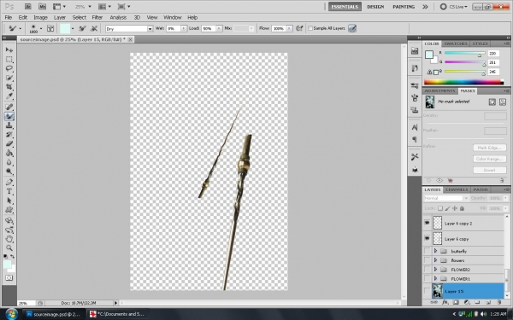
Task: Open the Image menu
Action: [40, 18]
